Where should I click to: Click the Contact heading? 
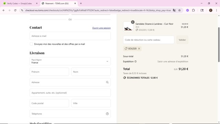tap(36, 28)
